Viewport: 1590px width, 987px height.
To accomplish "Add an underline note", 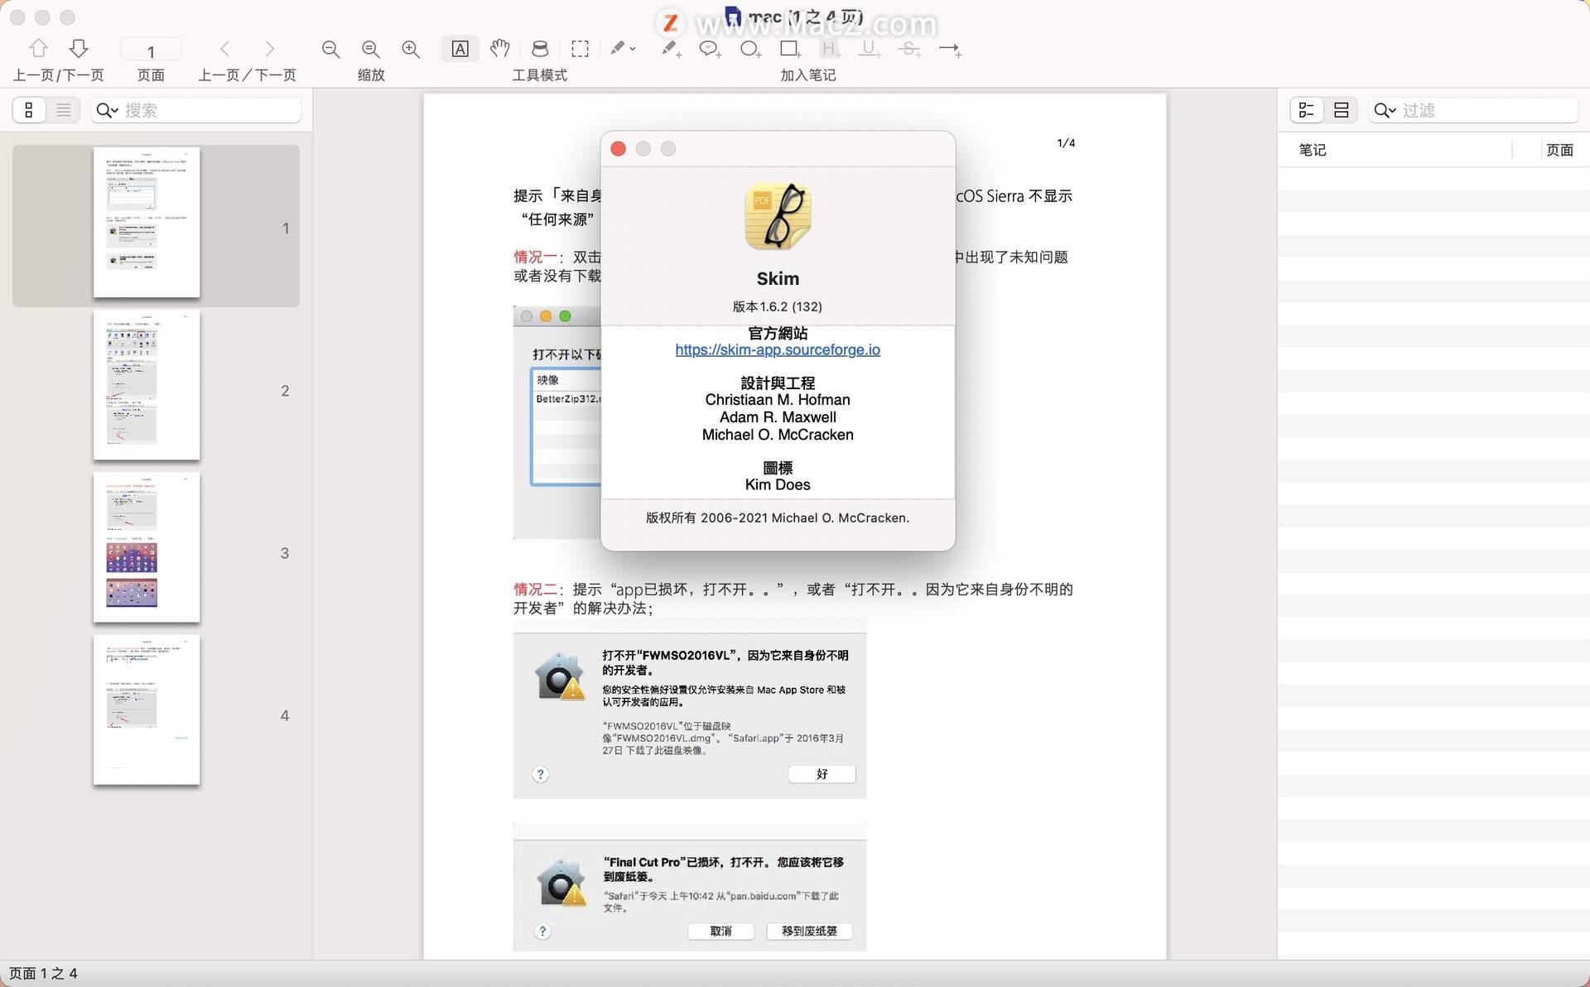I will point(870,49).
